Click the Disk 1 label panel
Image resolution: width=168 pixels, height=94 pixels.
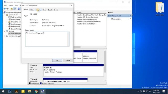coord(35,70)
